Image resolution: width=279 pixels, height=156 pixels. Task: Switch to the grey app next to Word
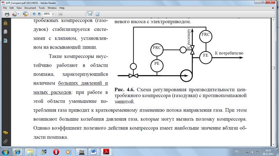82,152
